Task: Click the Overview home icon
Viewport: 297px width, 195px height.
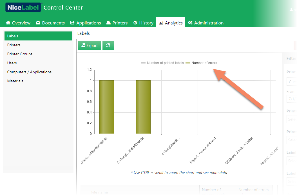Action: tap(8, 23)
